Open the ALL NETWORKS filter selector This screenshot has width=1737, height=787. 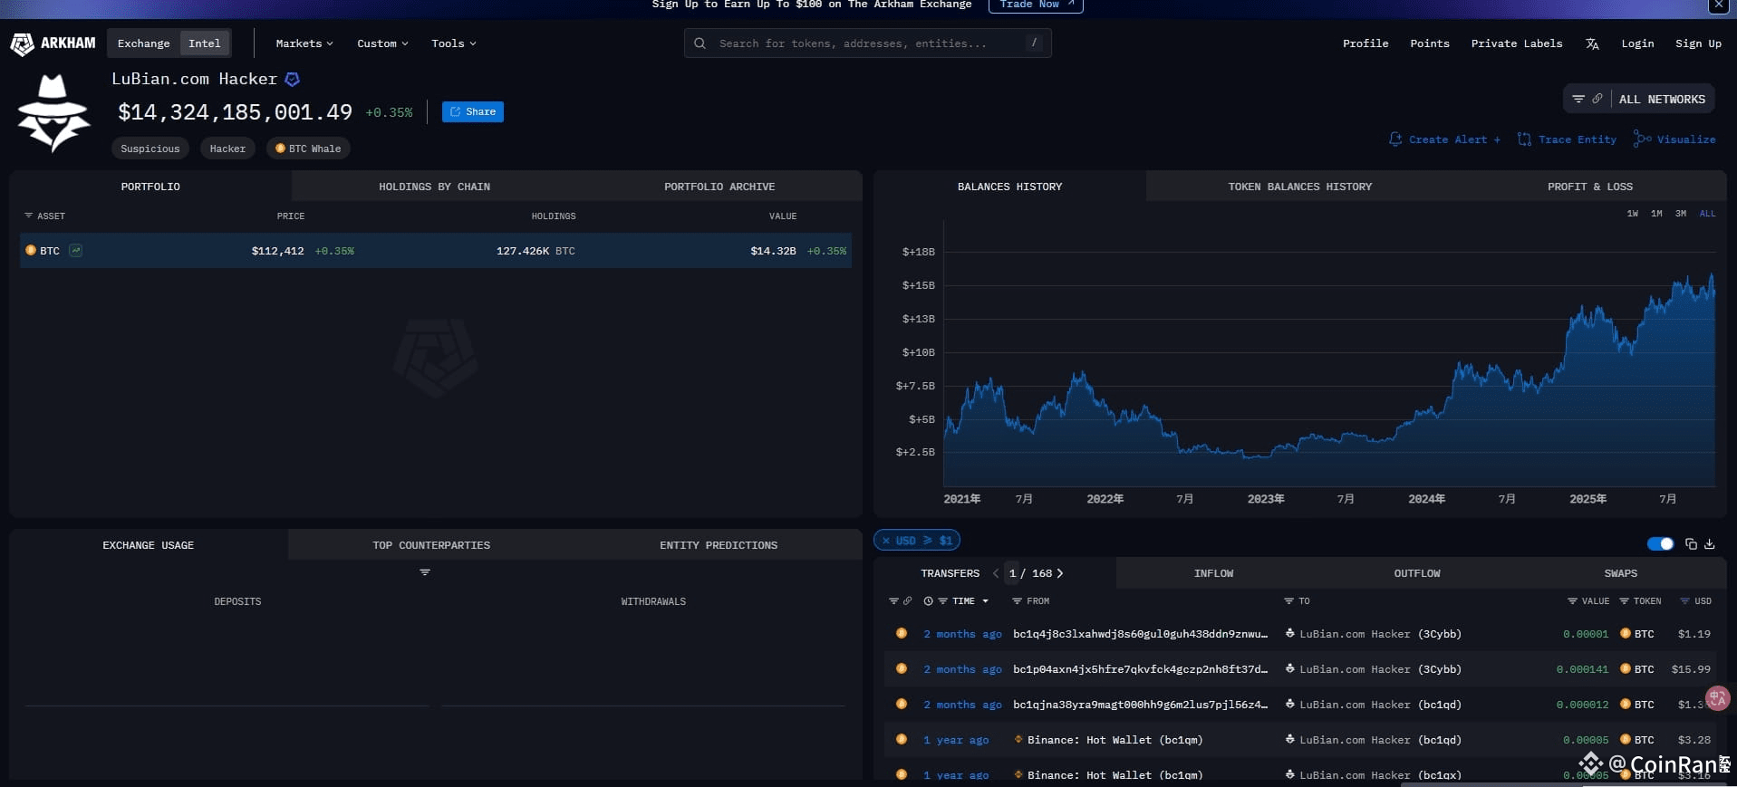pos(1661,100)
